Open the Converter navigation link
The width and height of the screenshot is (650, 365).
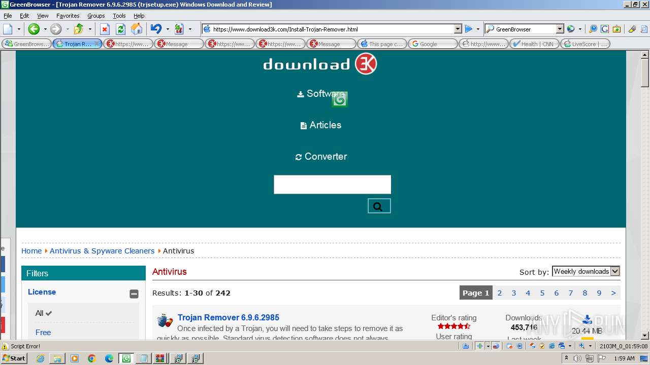pyautogui.click(x=321, y=157)
